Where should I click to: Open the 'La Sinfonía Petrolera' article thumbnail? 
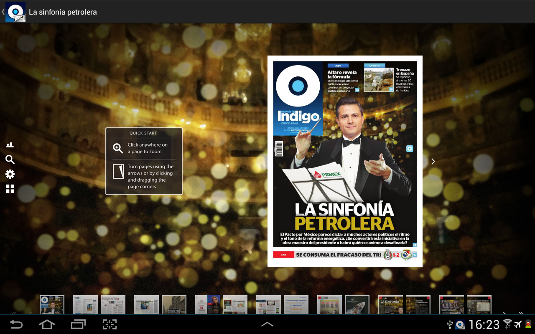point(390,304)
